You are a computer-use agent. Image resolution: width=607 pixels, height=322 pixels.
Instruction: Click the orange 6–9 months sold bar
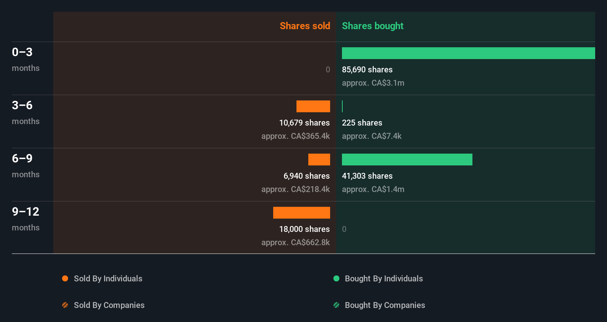[x=319, y=160]
